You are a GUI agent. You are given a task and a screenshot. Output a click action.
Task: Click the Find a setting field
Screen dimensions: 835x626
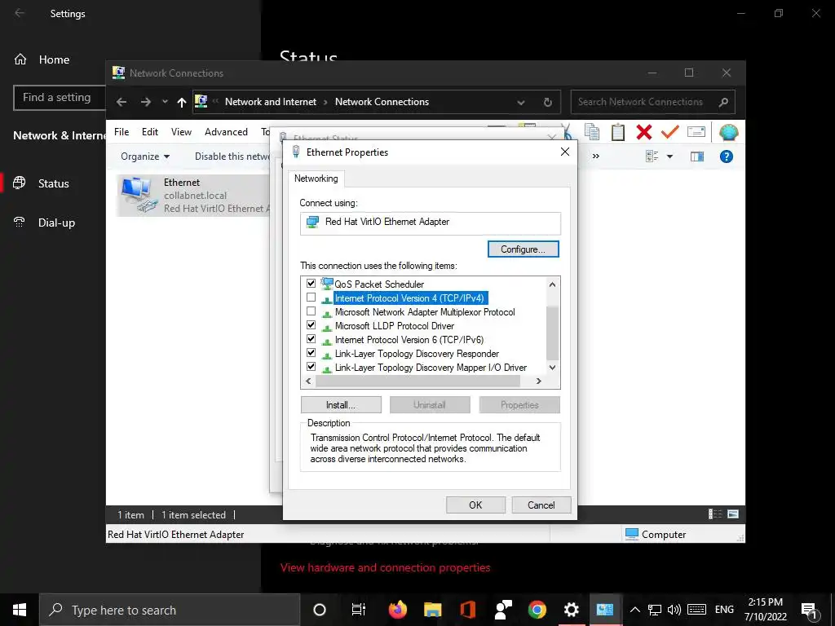[x=60, y=98]
